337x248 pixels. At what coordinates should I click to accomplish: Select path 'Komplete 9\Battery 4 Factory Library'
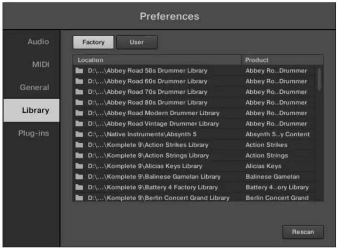153,187
